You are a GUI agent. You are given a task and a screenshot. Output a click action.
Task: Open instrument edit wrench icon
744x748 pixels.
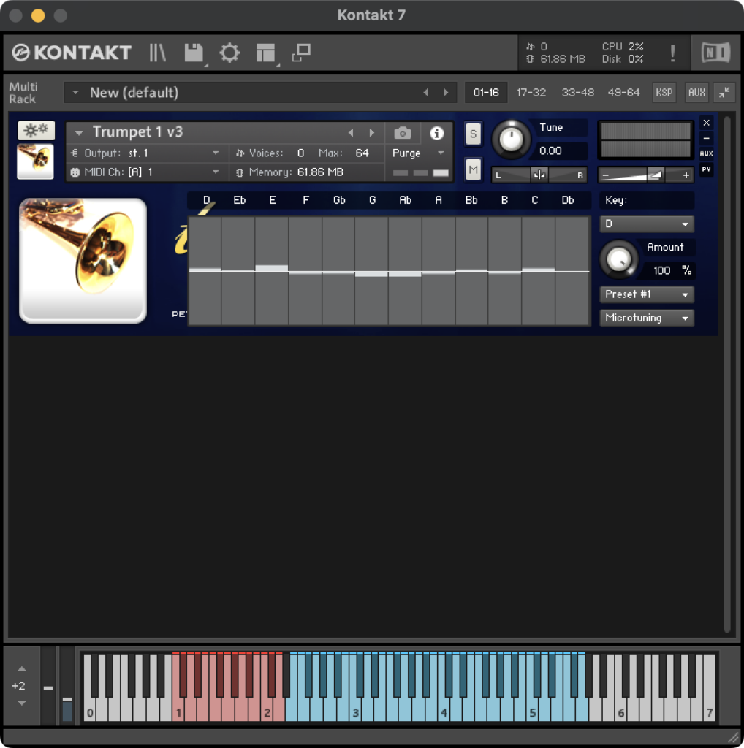click(36, 130)
